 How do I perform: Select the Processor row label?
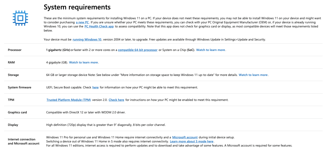tap(15, 50)
